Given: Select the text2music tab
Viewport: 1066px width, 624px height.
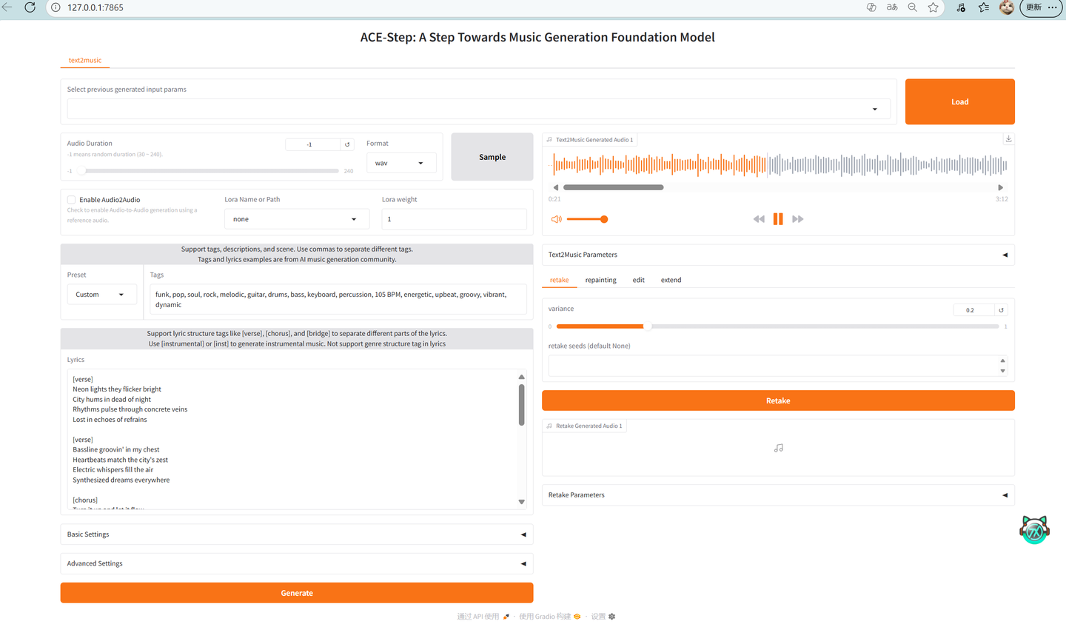Looking at the screenshot, I should click(x=85, y=61).
